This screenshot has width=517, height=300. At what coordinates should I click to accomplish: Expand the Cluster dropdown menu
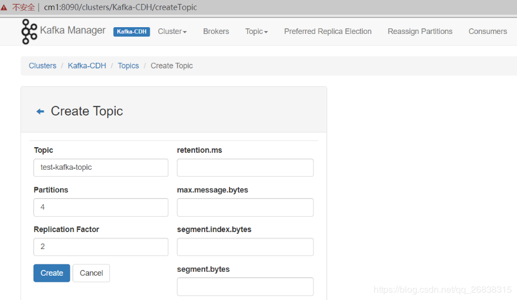click(x=172, y=32)
